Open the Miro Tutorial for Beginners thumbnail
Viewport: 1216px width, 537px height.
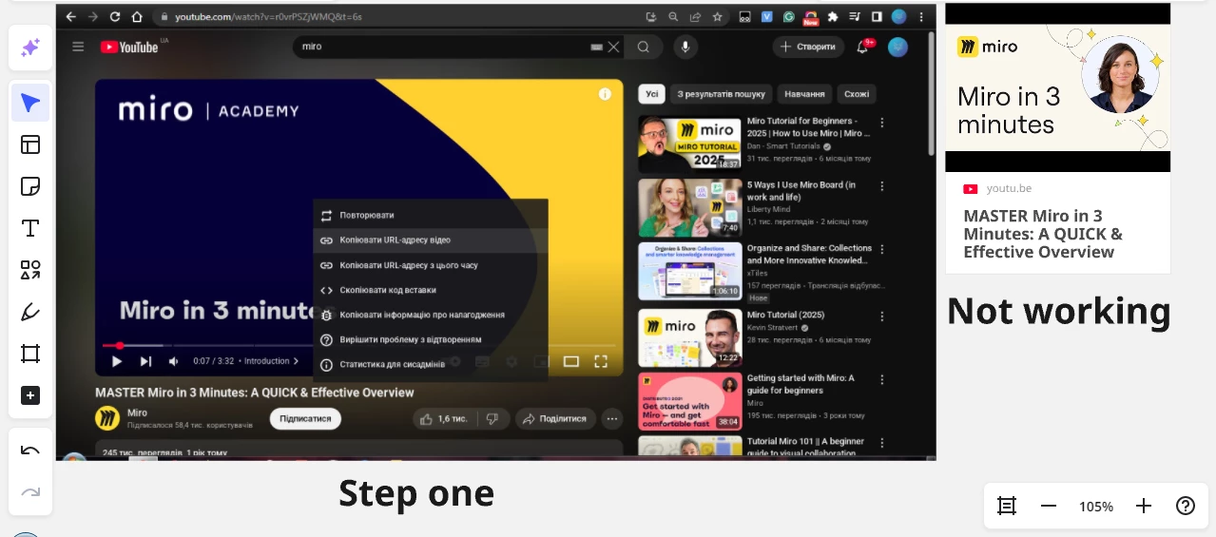(x=689, y=144)
